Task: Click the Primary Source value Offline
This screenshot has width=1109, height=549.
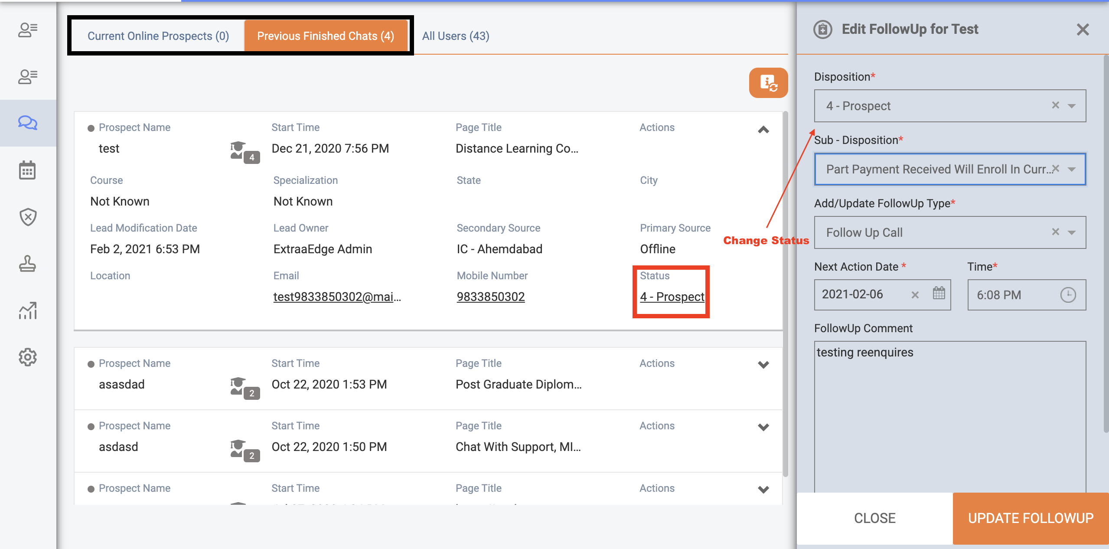Action: (658, 249)
